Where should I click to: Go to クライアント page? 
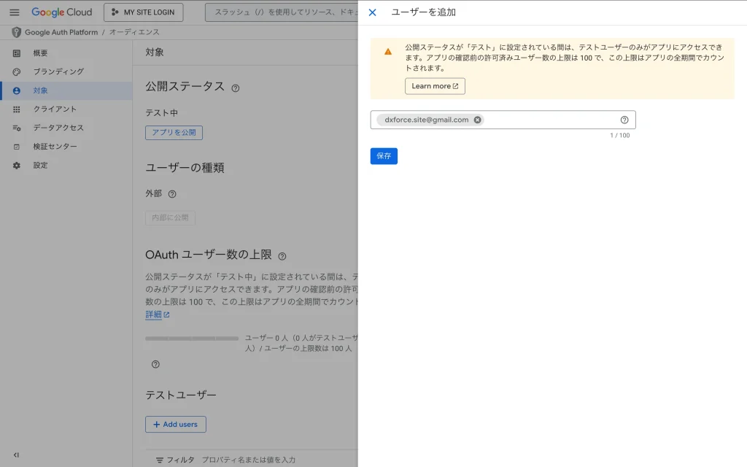click(55, 109)
